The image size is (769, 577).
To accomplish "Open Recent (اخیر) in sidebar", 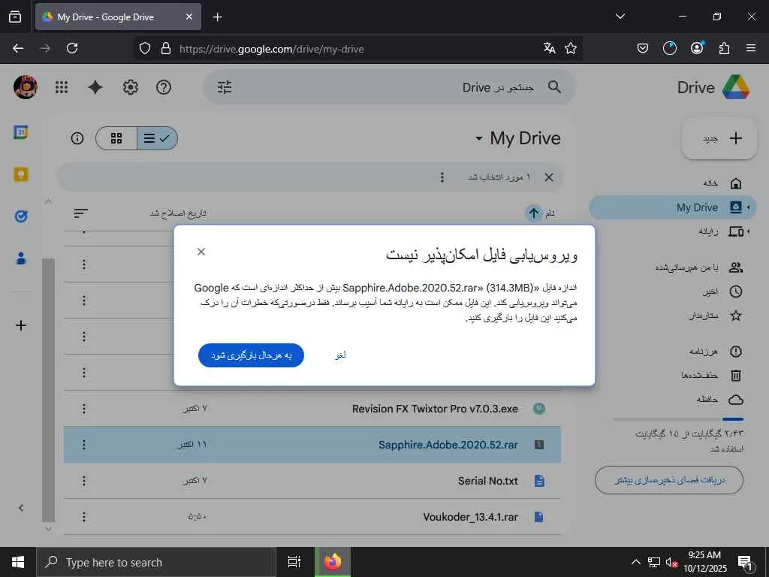I will coord(673,292).
